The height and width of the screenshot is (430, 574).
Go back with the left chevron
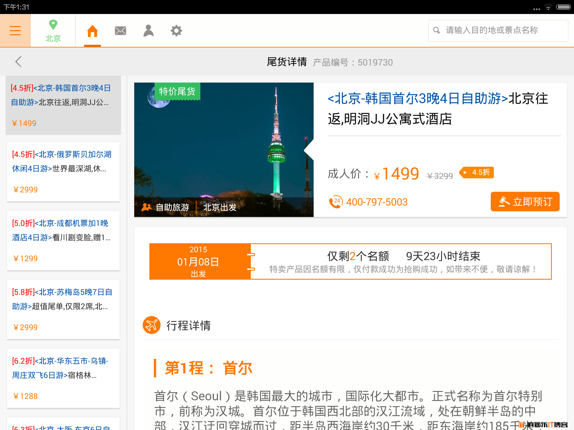(18, 62)
